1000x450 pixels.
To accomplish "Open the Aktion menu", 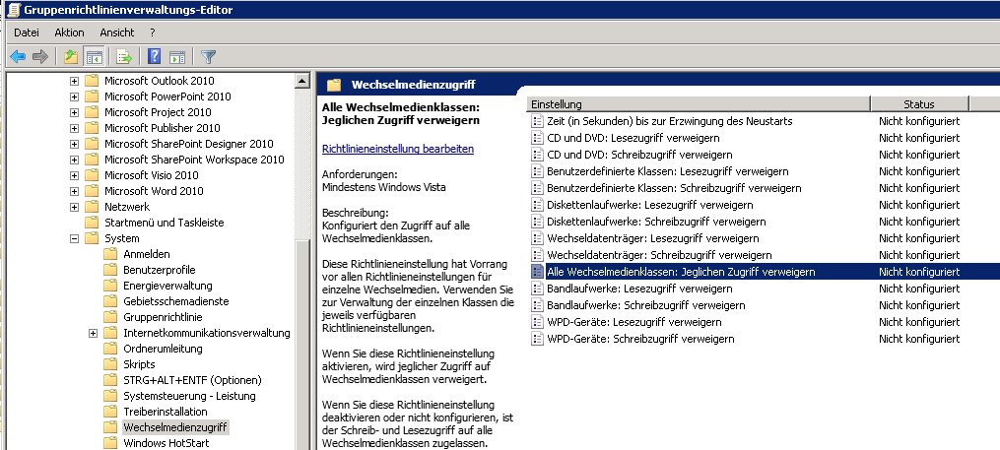I will (69, 32).
